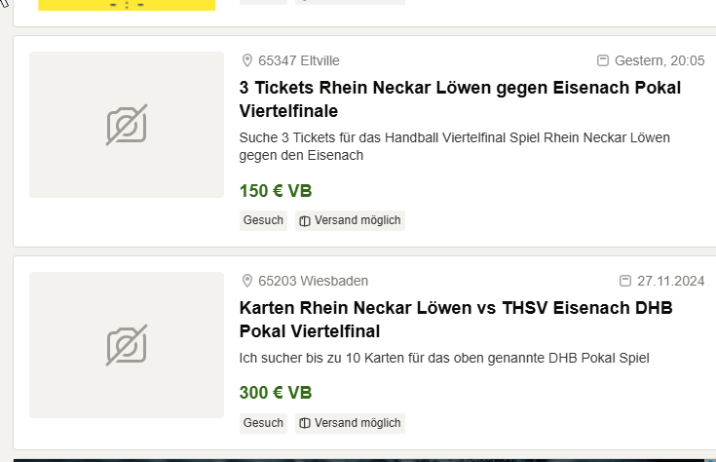Screen dimensions: 716x462
Task: Click the package shipping icon in the 150 € listing
Action: (305, 221)
